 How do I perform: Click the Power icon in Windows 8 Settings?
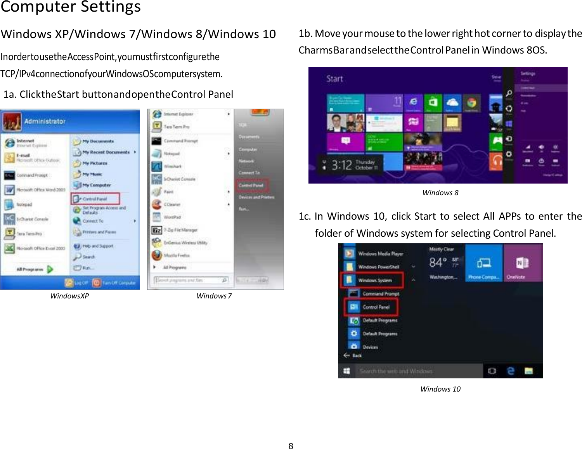[542, 161]
